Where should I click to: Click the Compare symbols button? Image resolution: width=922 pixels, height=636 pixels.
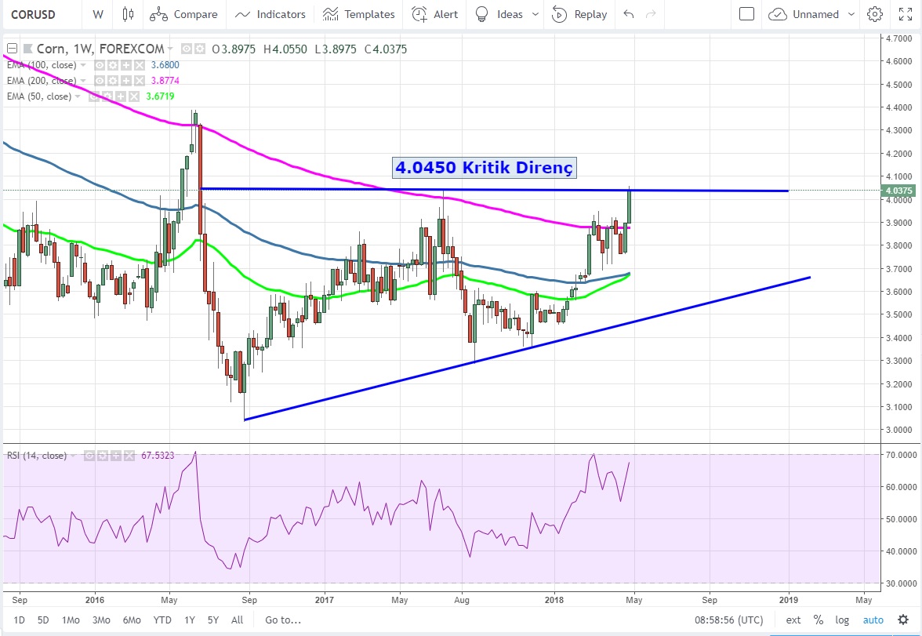tap(183, 14)
